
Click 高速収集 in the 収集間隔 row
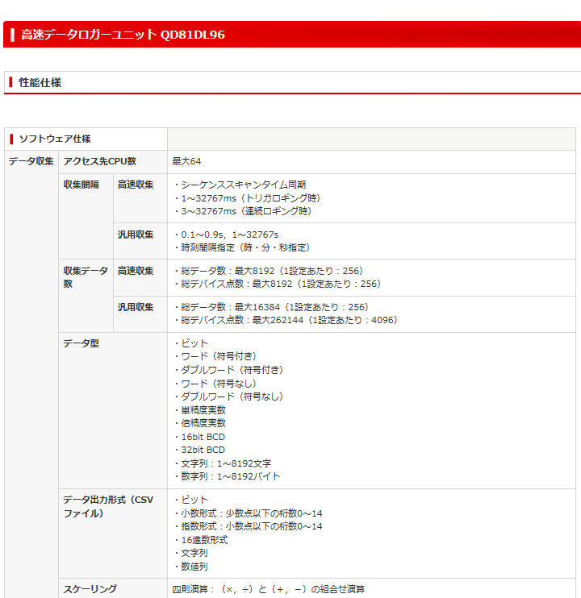[x=140, y=198]
